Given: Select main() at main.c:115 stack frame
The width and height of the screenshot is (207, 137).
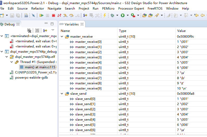Looking at the screenshot, I should pos(38,67).
